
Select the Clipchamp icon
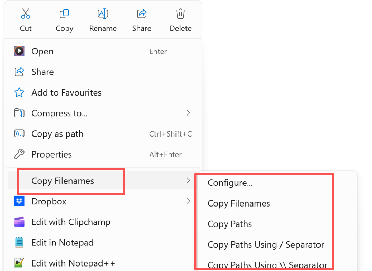coord(19,222)
